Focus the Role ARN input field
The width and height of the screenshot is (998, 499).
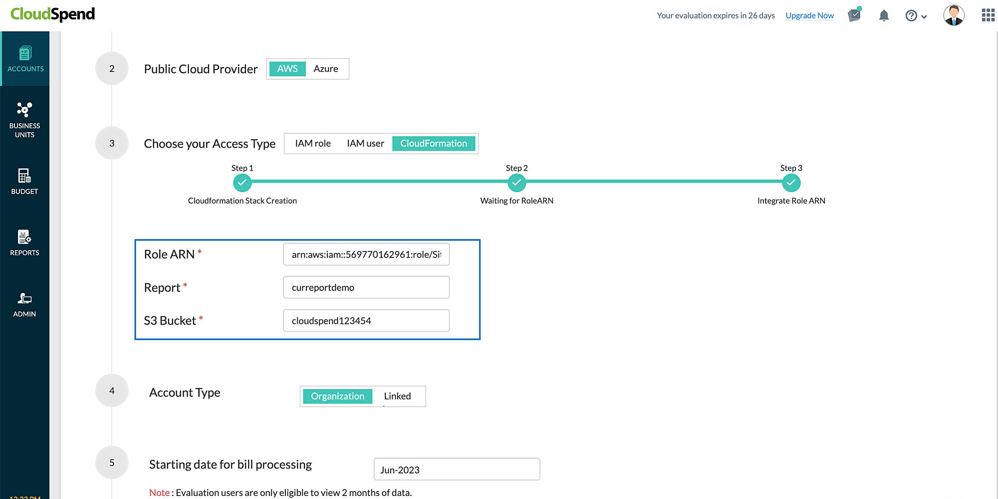tap(366, 254)
